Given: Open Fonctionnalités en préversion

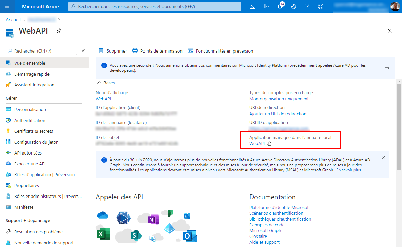Looking at the screenshot, I should (x=221, y=51).
